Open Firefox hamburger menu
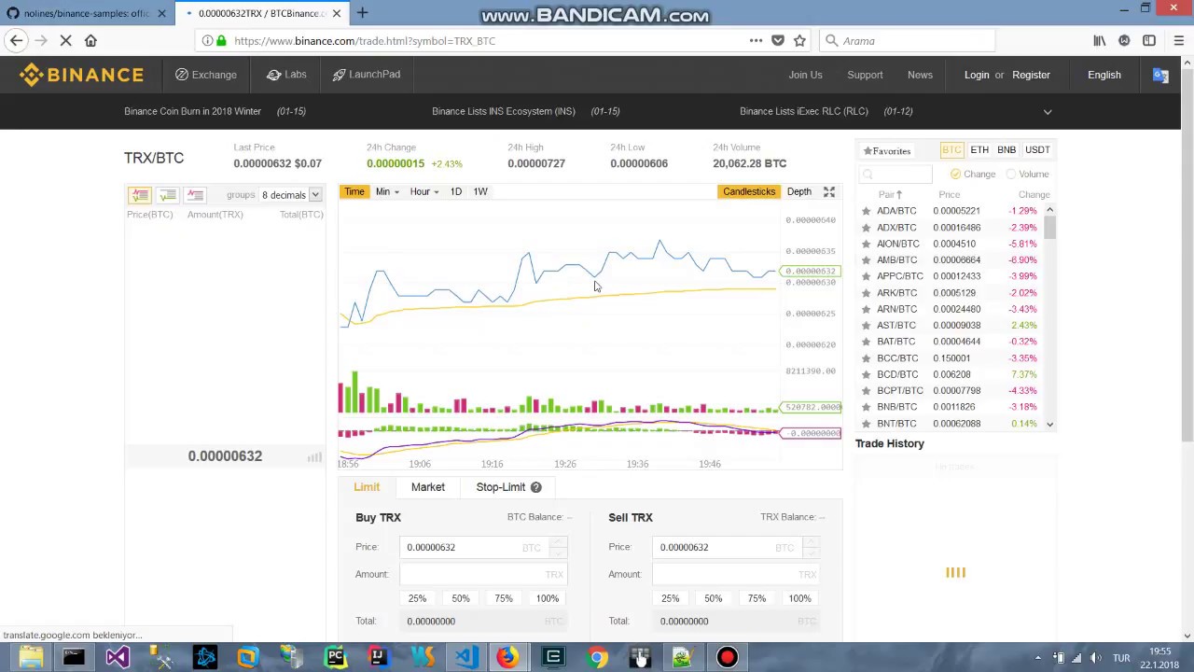The width and height of the screenshot is (1194, 672). pos(1179,41)
